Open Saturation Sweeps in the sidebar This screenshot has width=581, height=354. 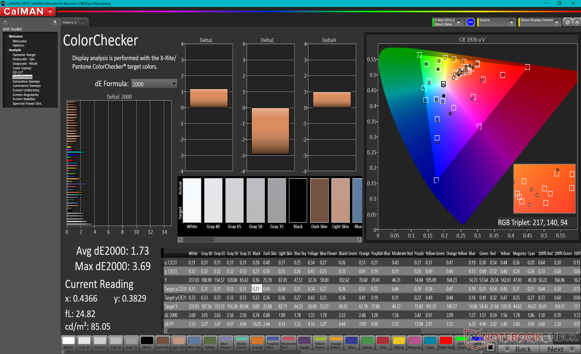click(x=26, y=81)
